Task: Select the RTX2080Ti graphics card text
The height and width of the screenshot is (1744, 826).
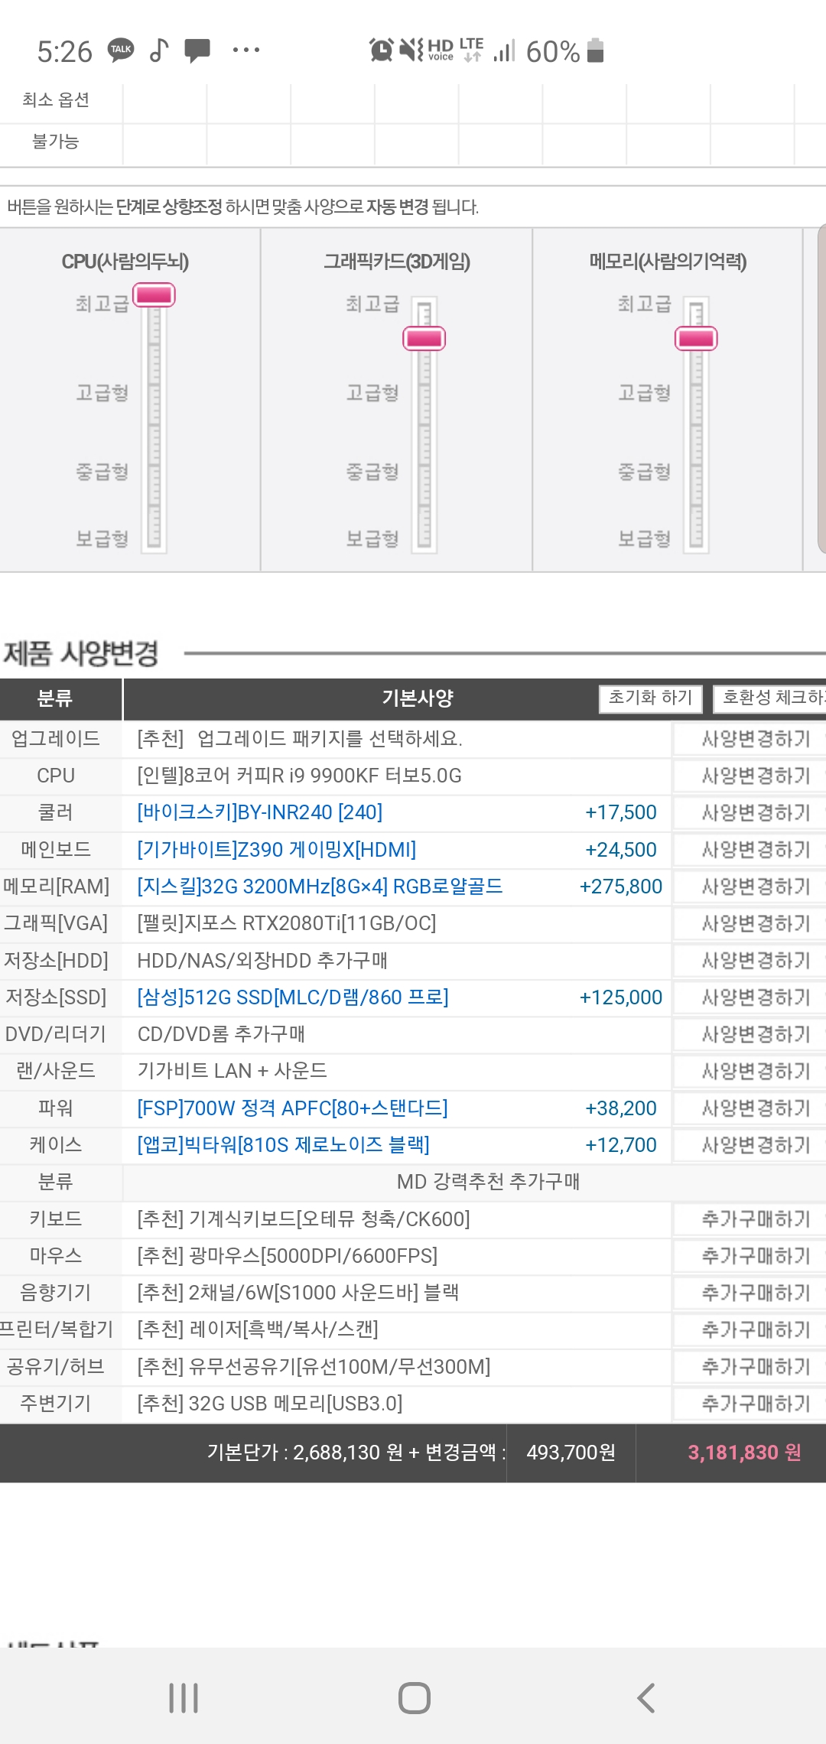Action: click(x=287, y=923)
